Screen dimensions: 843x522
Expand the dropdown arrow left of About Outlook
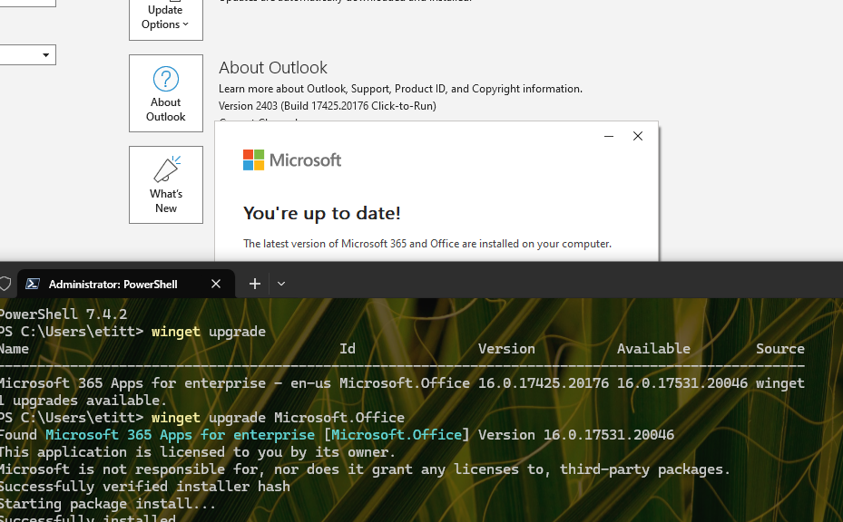point(45,54)
